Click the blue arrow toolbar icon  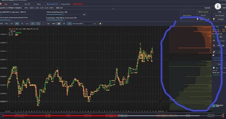69,24
